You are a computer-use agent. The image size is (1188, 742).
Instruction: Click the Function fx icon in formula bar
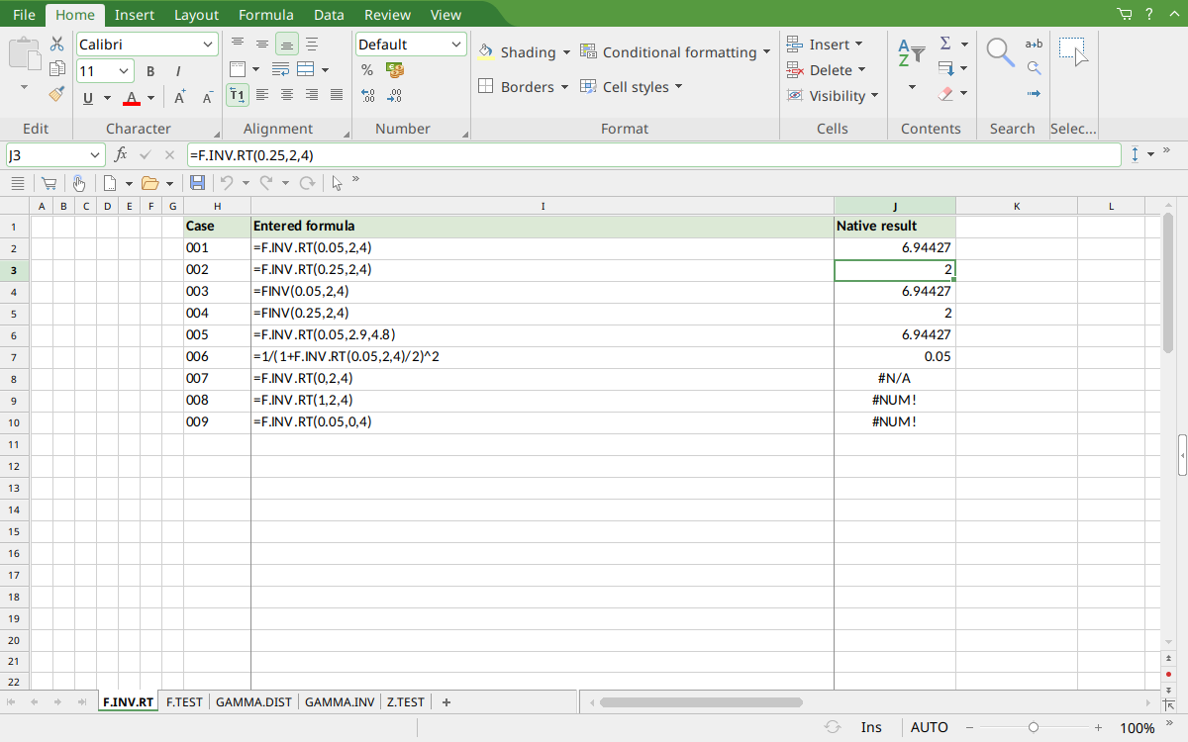121,154
